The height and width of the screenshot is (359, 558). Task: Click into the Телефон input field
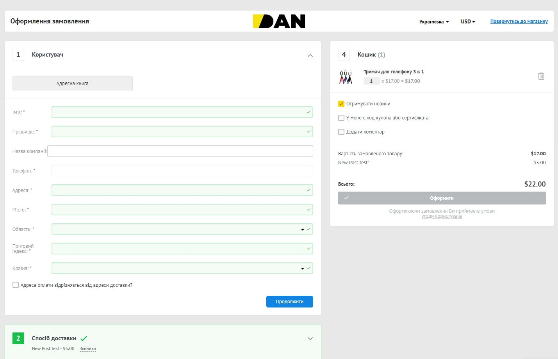[x=182, y=171]
